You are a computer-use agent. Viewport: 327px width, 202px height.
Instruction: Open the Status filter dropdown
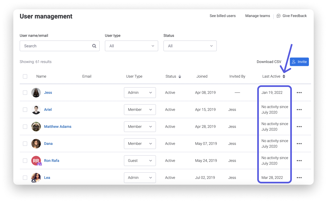[190, 46]
